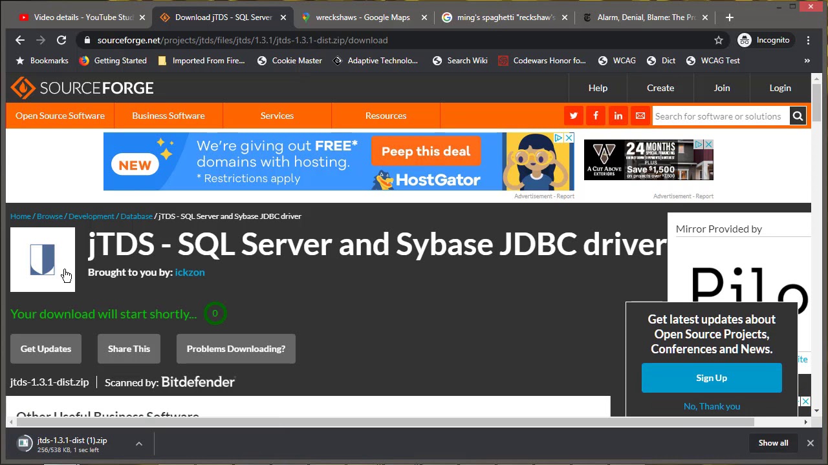Screen dimensions: 828x465
Task: Click the Get Updates button
Action: coord(46,349)
